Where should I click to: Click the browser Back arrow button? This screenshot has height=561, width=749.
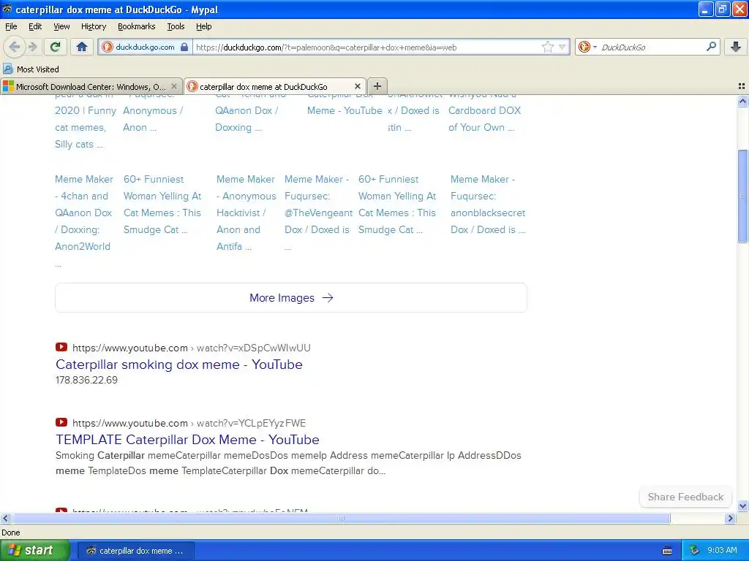15,47
